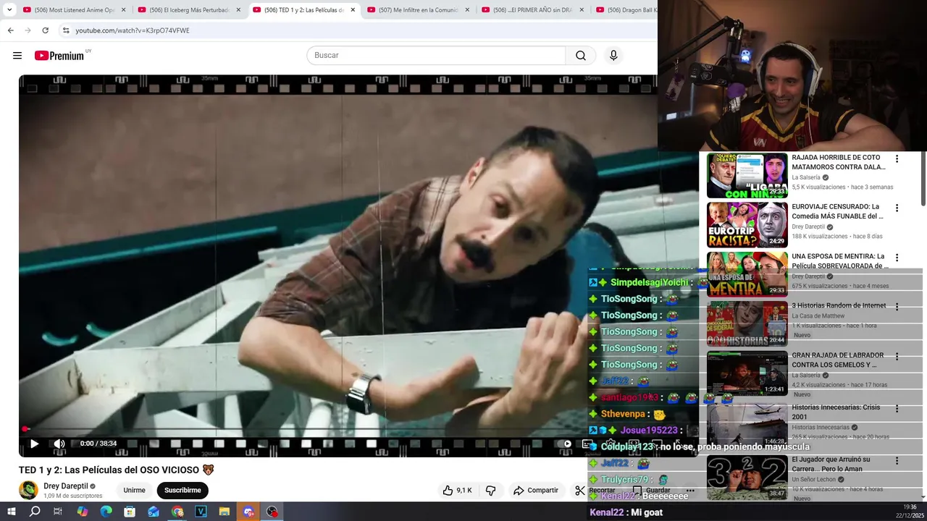Image resolution: width=927 pixels, height=521 pixels.
Task: Close the 'El Iceberg Más Perturbad' tab
Action: [238, 10]
